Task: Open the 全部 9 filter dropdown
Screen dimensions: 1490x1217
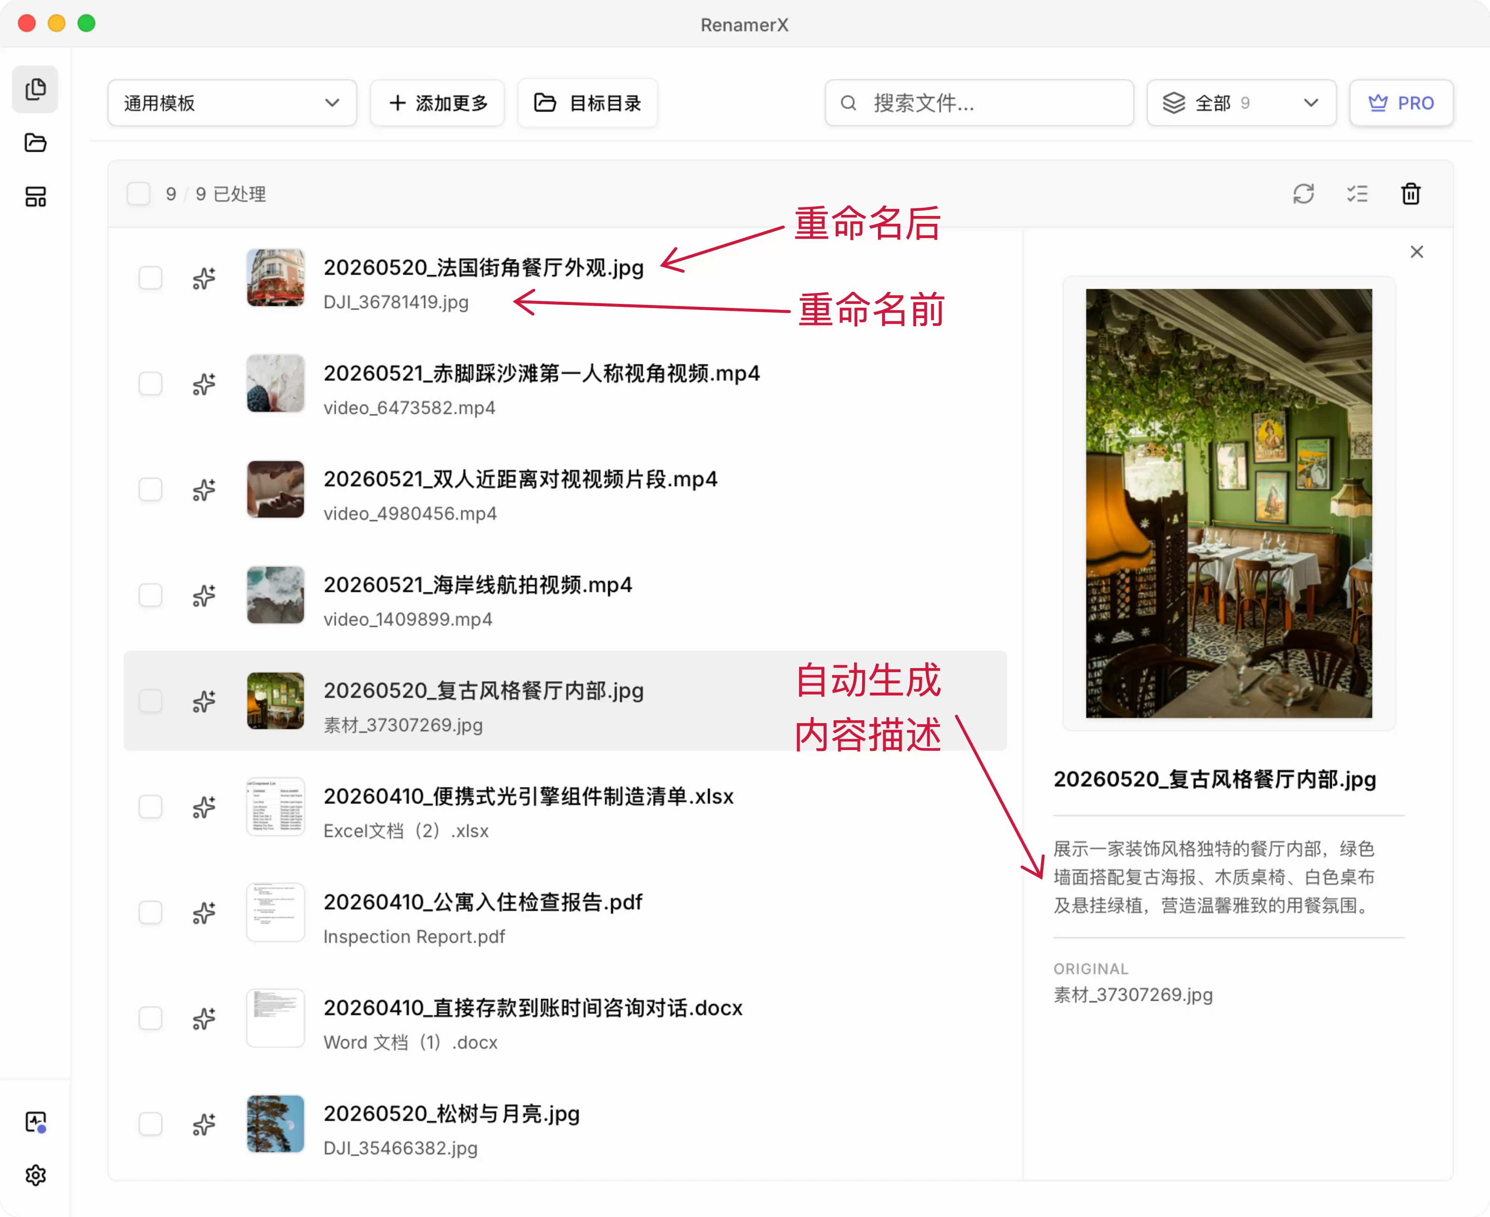Action: point(1241,103)
